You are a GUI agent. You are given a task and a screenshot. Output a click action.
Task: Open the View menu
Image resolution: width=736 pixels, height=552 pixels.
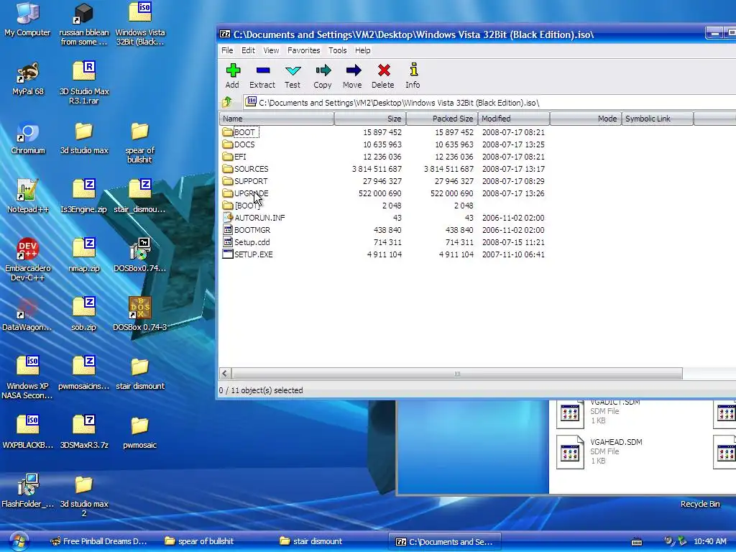coord(271,50)
